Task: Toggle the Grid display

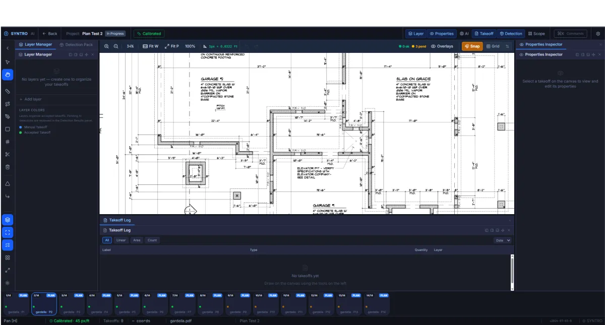Action: pos(493,46)
